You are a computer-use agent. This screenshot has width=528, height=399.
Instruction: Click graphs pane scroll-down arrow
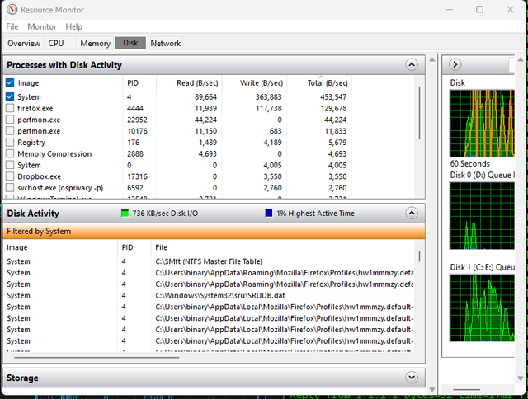(x=521, y=378)
